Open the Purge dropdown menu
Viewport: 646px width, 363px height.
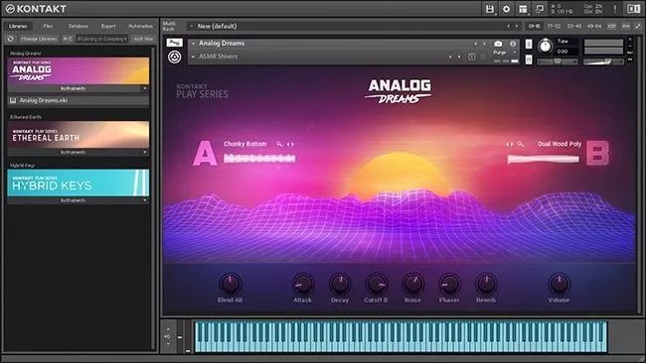pyautogui.click(x=505, y=53)
